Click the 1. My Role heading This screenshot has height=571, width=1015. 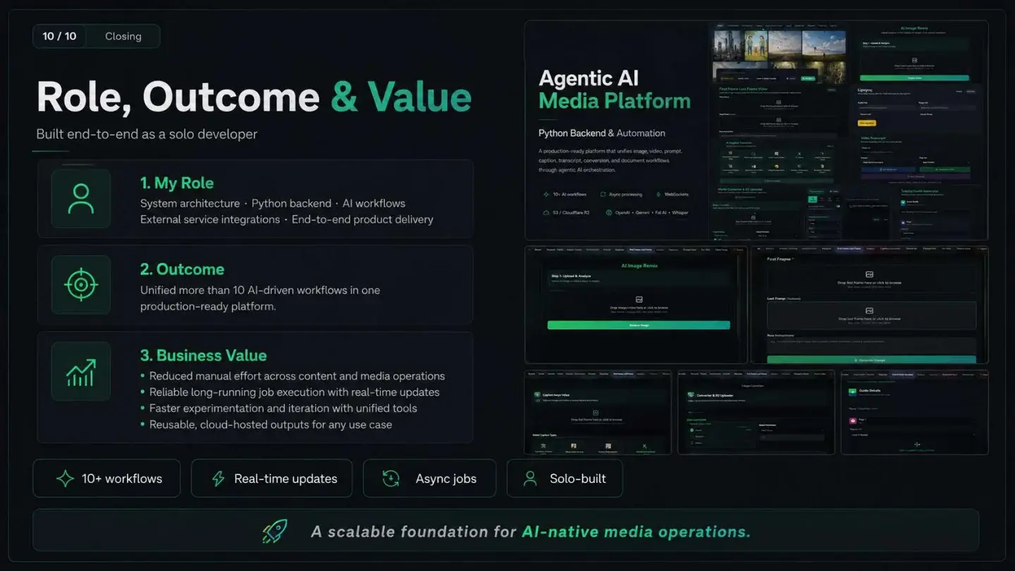[177, 183]
